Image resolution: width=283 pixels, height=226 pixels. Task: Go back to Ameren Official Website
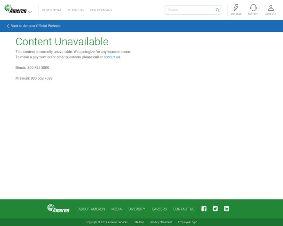(34, 26)
